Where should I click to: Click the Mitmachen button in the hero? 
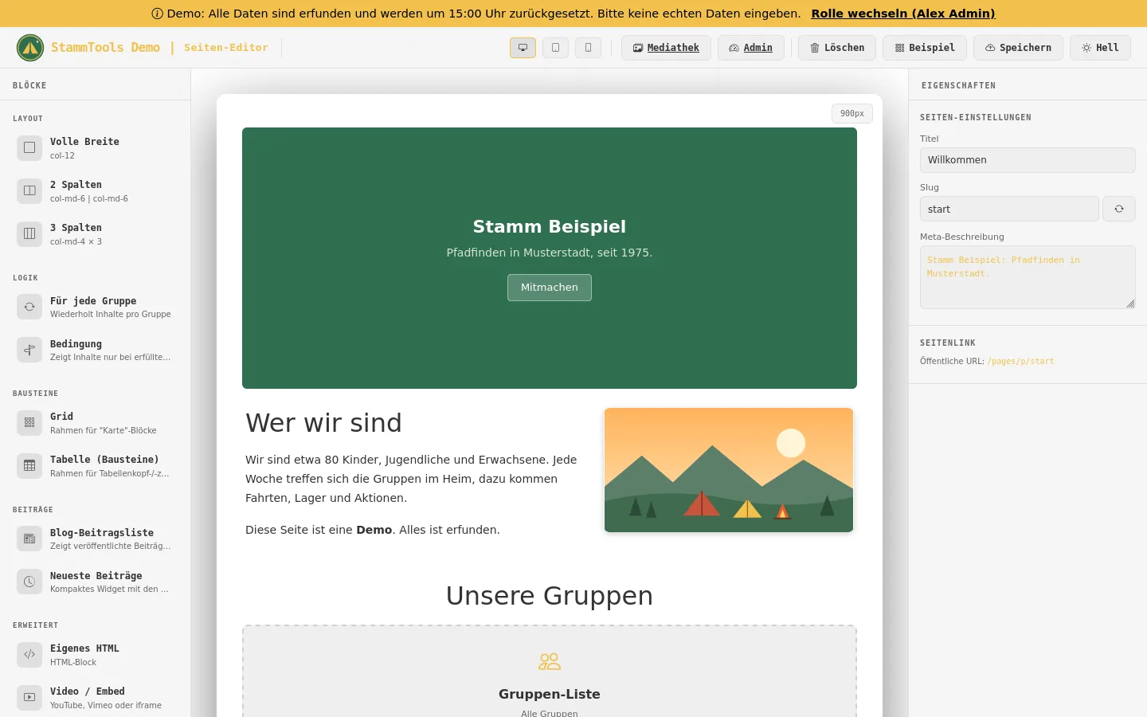pyautogui.click(x=550, y=288)
